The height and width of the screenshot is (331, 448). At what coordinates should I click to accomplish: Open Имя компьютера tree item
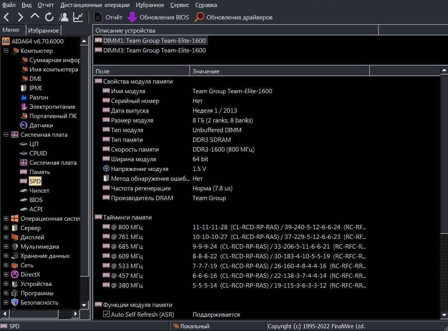(x=50, y=69)
